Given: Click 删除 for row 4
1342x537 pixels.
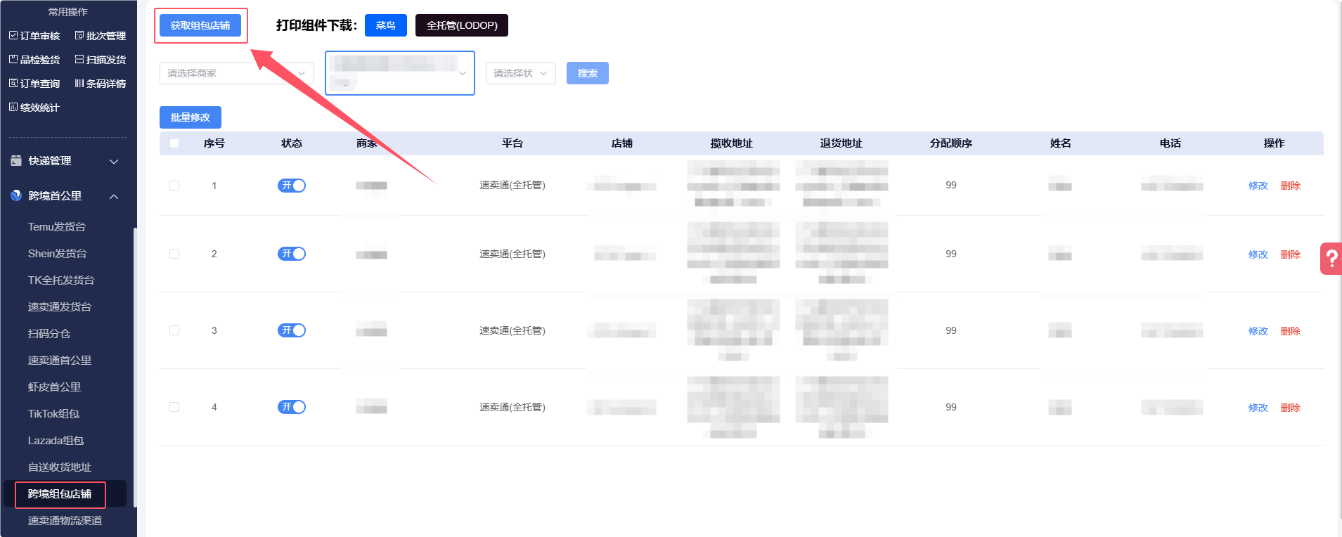Looking at the screenshot, I should [x=1291, y=408].
